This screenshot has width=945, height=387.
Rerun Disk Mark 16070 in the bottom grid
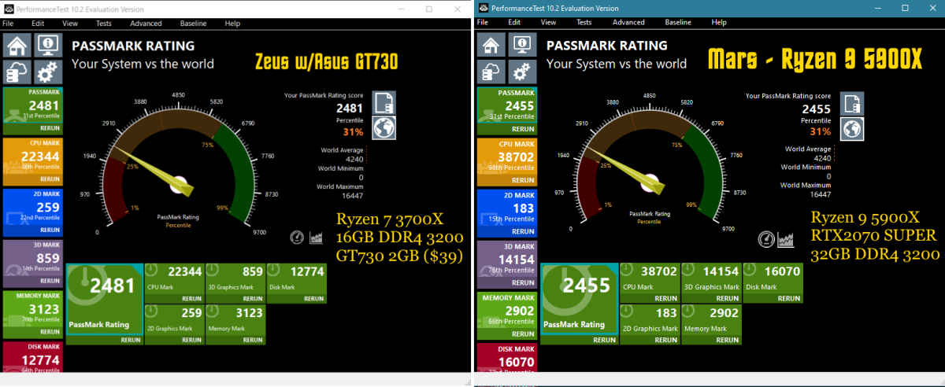click(788, 299)
